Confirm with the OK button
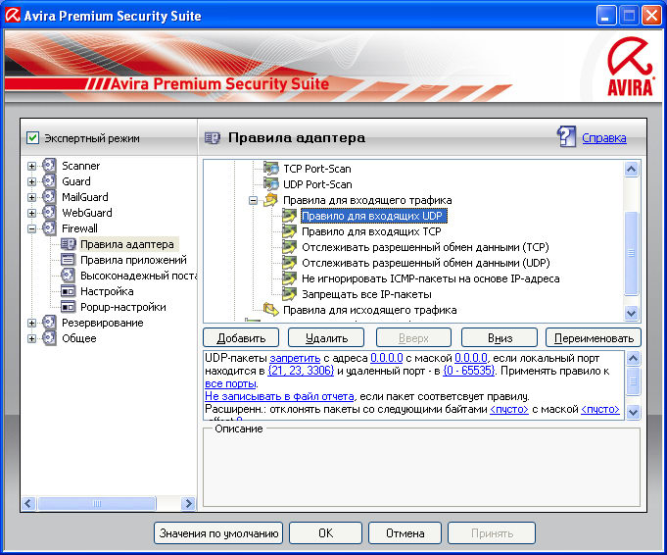Viewport: 667px width, 555px height. [x=325, y=532]
